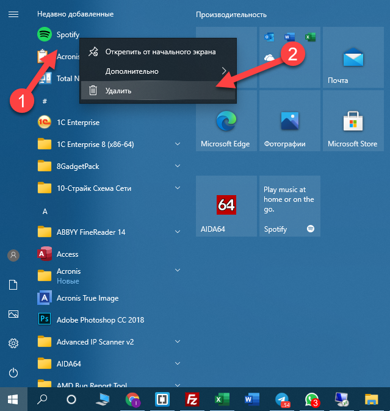The height and width of the screenshot is (411, 390).
Task: Open the Pictures sidebar icon
Action: tap(13, 314)
